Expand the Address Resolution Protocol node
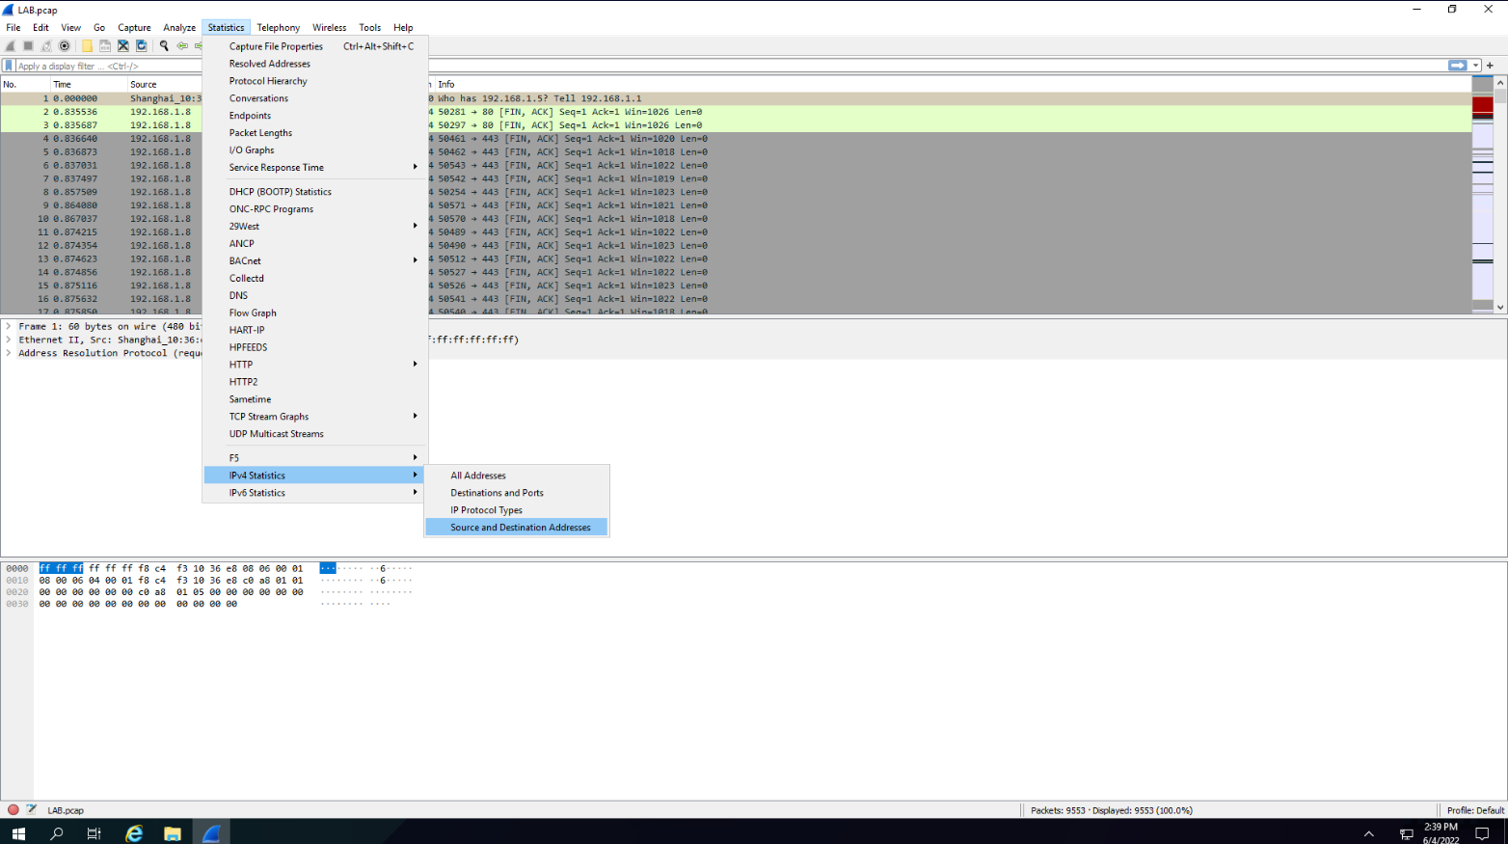This screenshot has width=1508, height=844. pyautogui.click(x=9, y=353)
